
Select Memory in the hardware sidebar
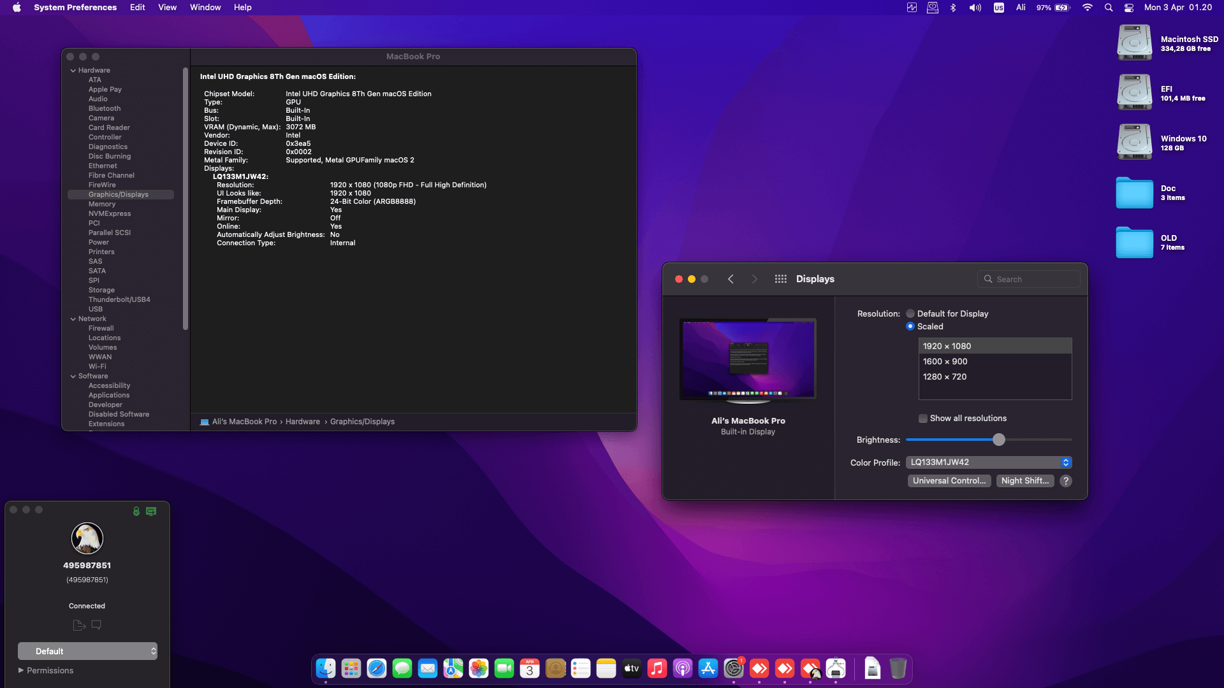[102, 204]
